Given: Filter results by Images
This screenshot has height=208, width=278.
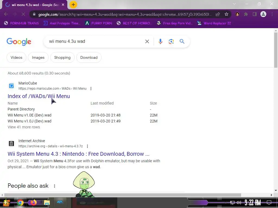Looking at the screenshot, I should [x=38, y=57].
